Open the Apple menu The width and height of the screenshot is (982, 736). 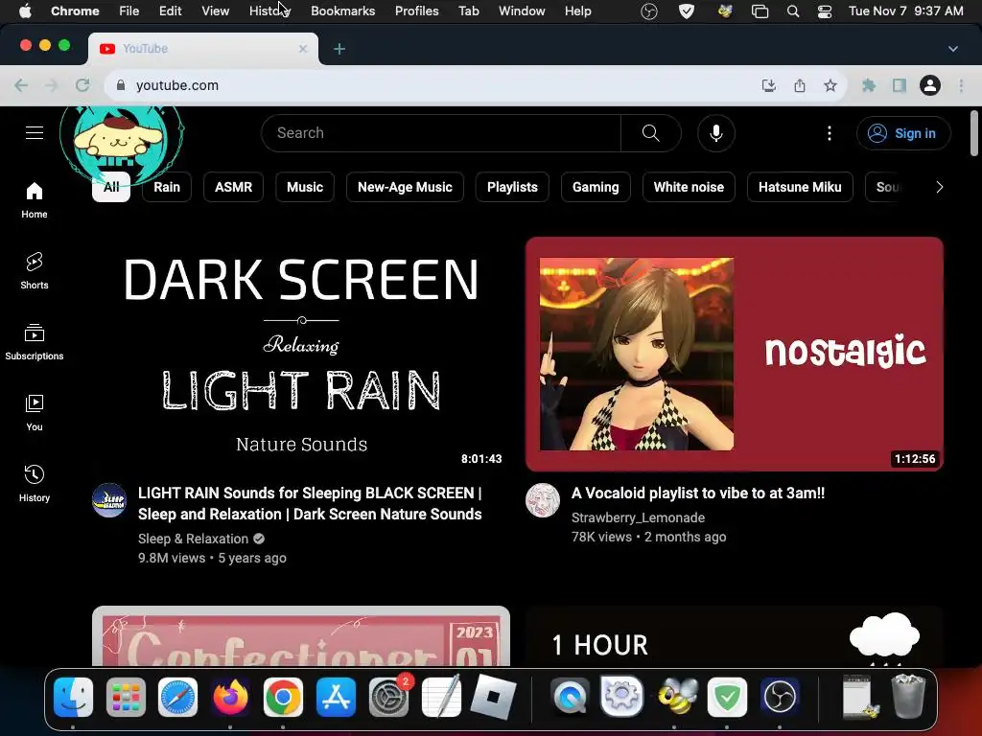(24, 11)
